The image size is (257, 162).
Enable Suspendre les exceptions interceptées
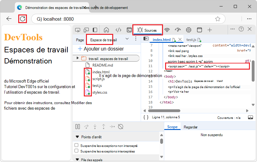(x=76, y=151)
